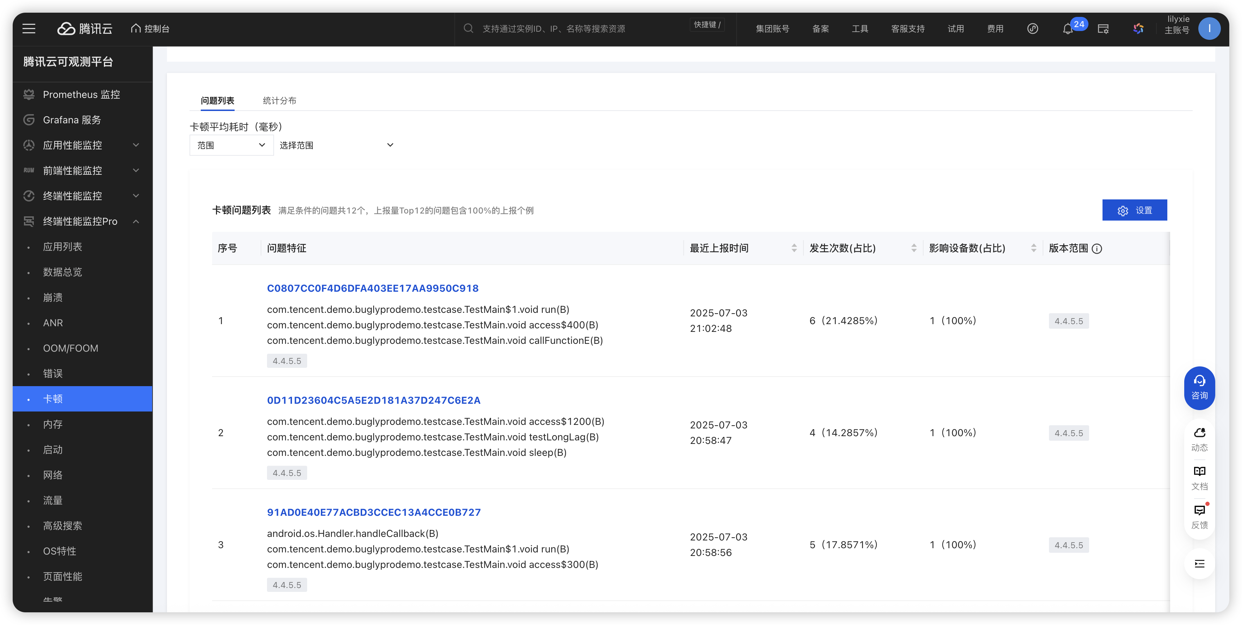Viewport: 1242px width, 625px height.
Task: Click the Prometheus 监控 sidebar icon
Action: 29,94
